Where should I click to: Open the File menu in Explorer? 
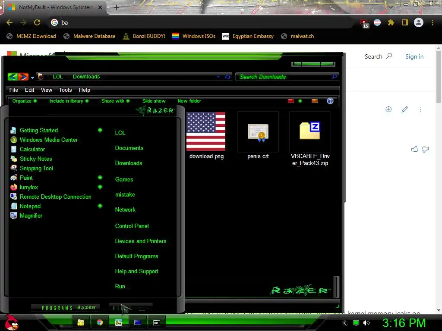13,90
